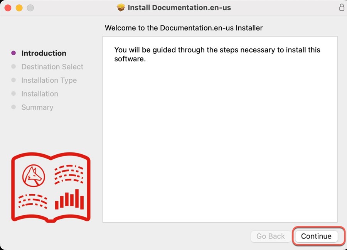
Task: Click the lock icon in the title bar
Action: click(x=342, y=7)
